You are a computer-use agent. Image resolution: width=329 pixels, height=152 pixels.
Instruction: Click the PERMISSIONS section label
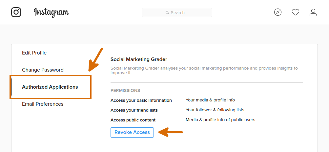[x=125, y=91]
